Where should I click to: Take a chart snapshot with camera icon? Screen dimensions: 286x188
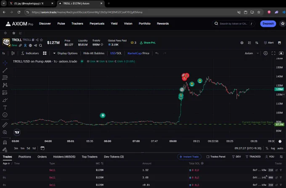click(x=281, y=53)
